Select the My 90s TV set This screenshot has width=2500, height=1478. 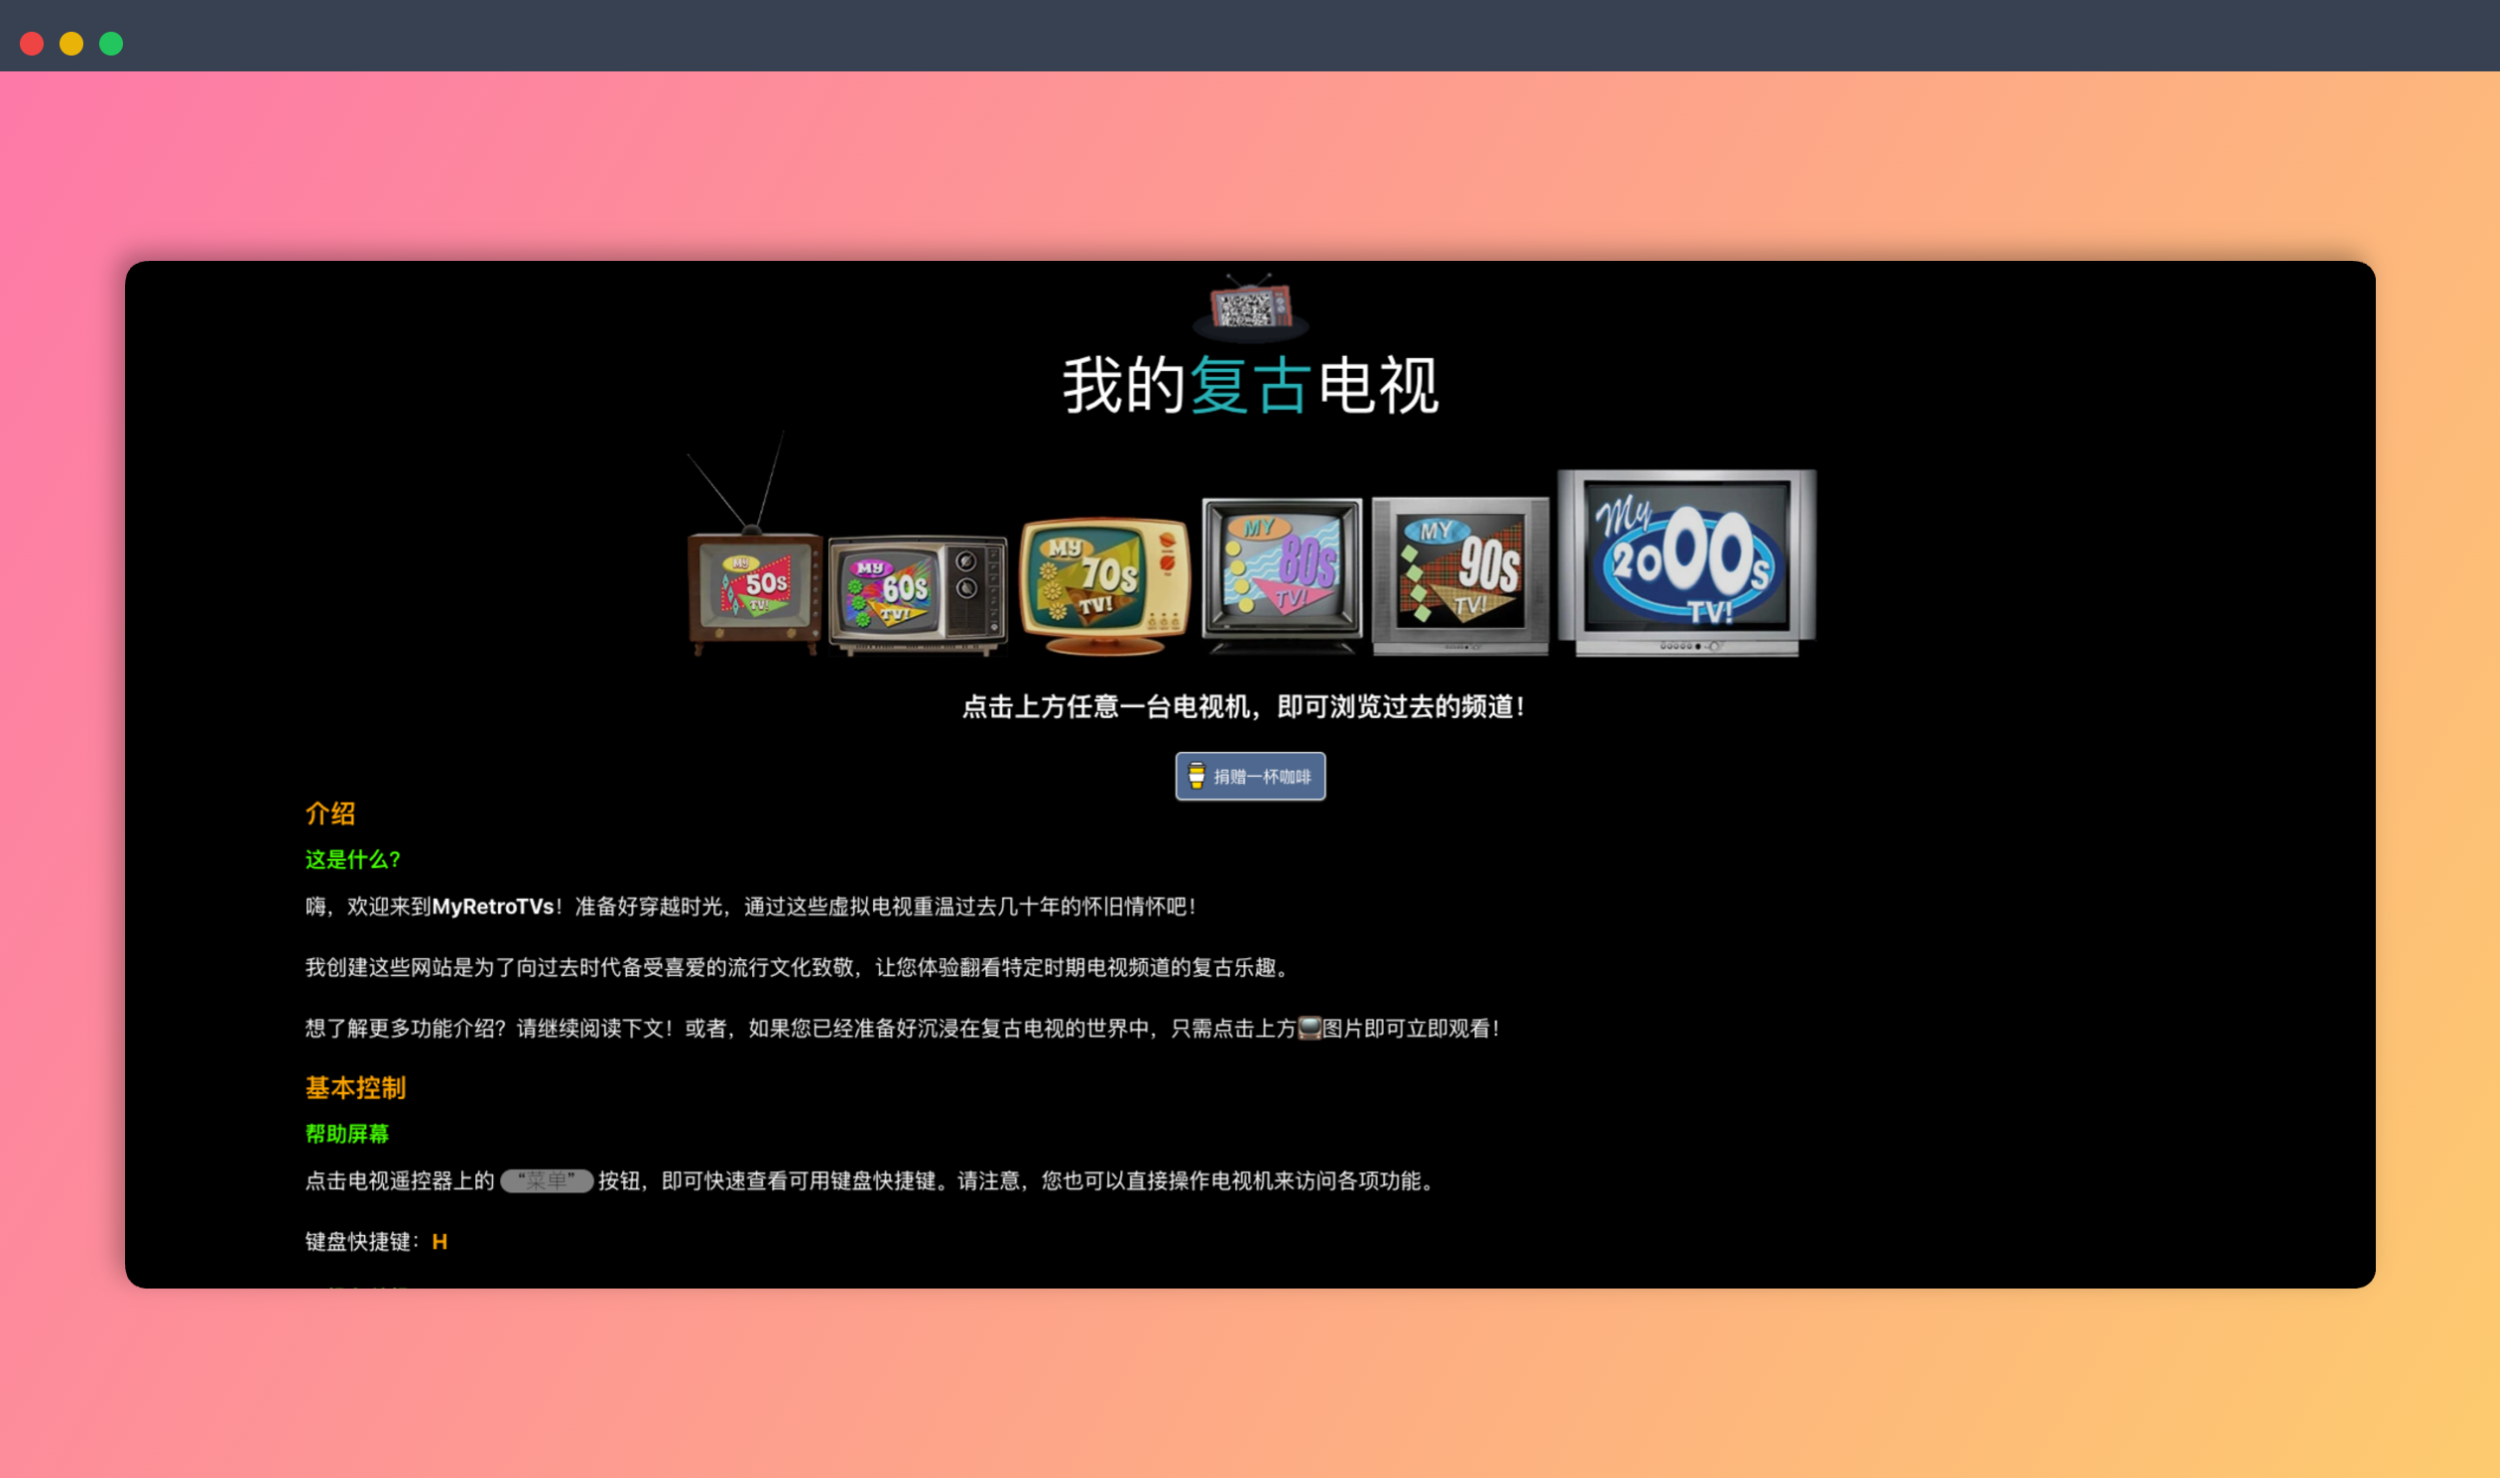[1459, 572]
